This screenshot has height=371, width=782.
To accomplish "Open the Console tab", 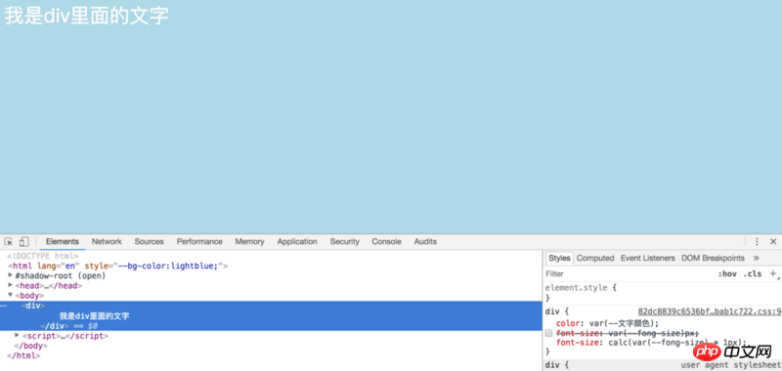I will point(386,241).
